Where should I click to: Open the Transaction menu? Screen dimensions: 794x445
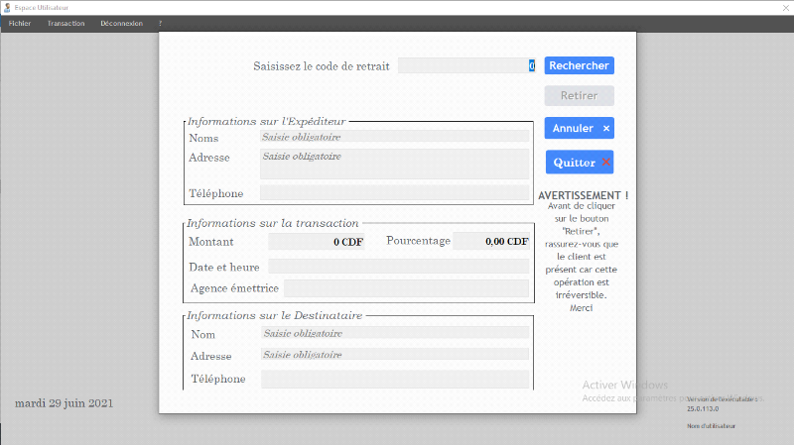pos(66,23)
